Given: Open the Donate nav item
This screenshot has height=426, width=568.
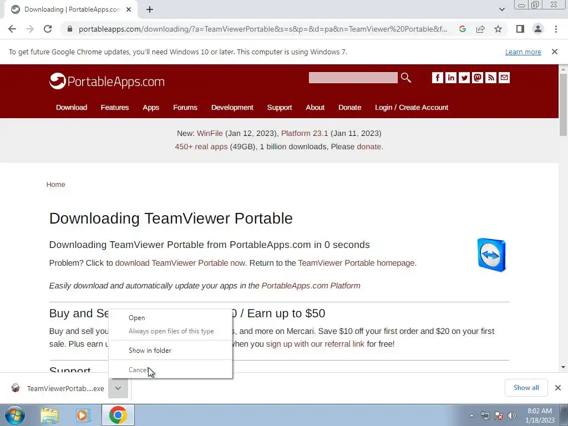Looking at the screenshot, I should click(349, 107).
